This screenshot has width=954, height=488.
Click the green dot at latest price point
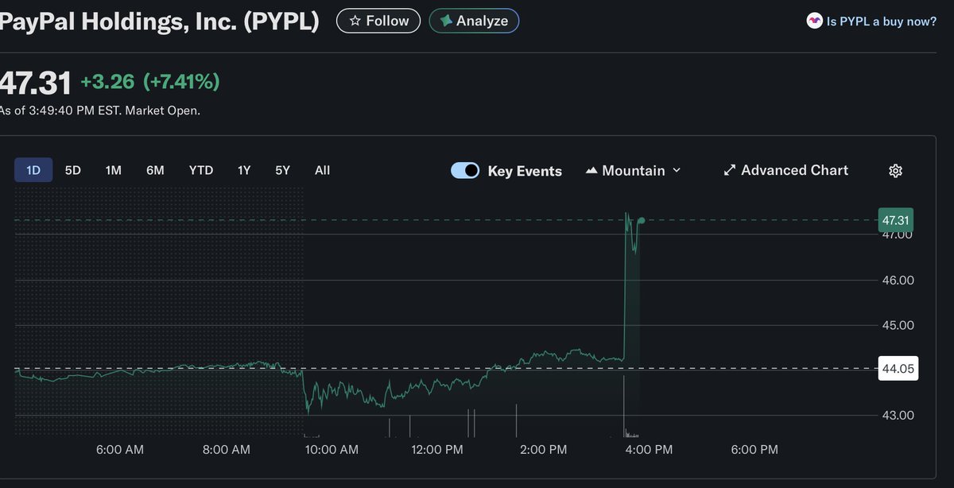click(x=641, y=220)
